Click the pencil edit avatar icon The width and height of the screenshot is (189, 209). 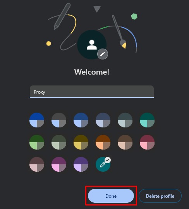tap(103, 54)
